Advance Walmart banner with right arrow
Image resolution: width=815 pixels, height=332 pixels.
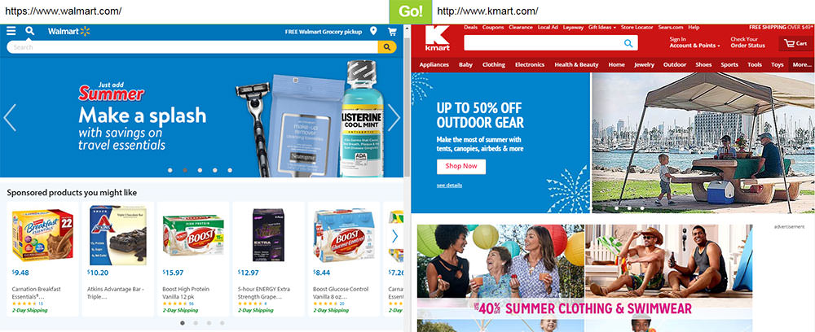[394, 118]
